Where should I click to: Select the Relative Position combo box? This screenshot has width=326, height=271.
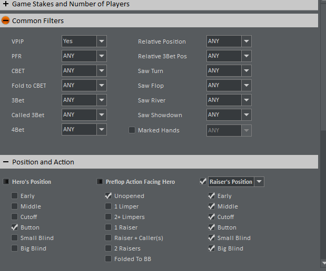tap(229, 41)
